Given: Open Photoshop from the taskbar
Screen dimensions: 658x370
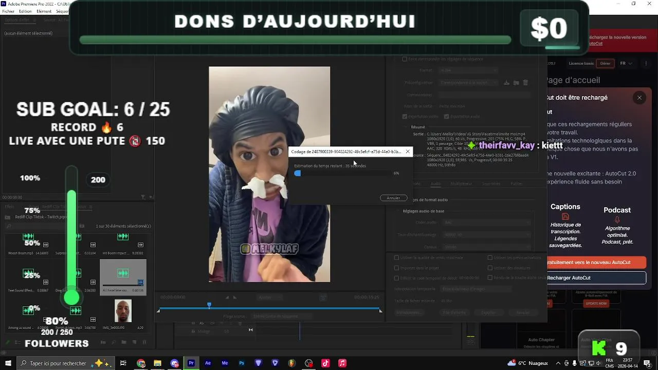Looking at the screenshot, I should point(242,363).
